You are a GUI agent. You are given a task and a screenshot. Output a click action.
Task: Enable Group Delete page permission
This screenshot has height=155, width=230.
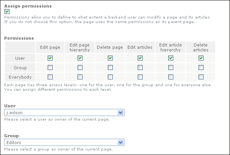click(x=110, y=67)
